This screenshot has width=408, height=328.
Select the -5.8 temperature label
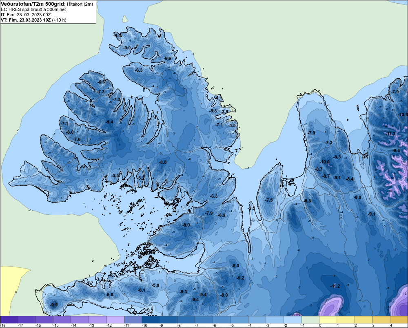213,111
